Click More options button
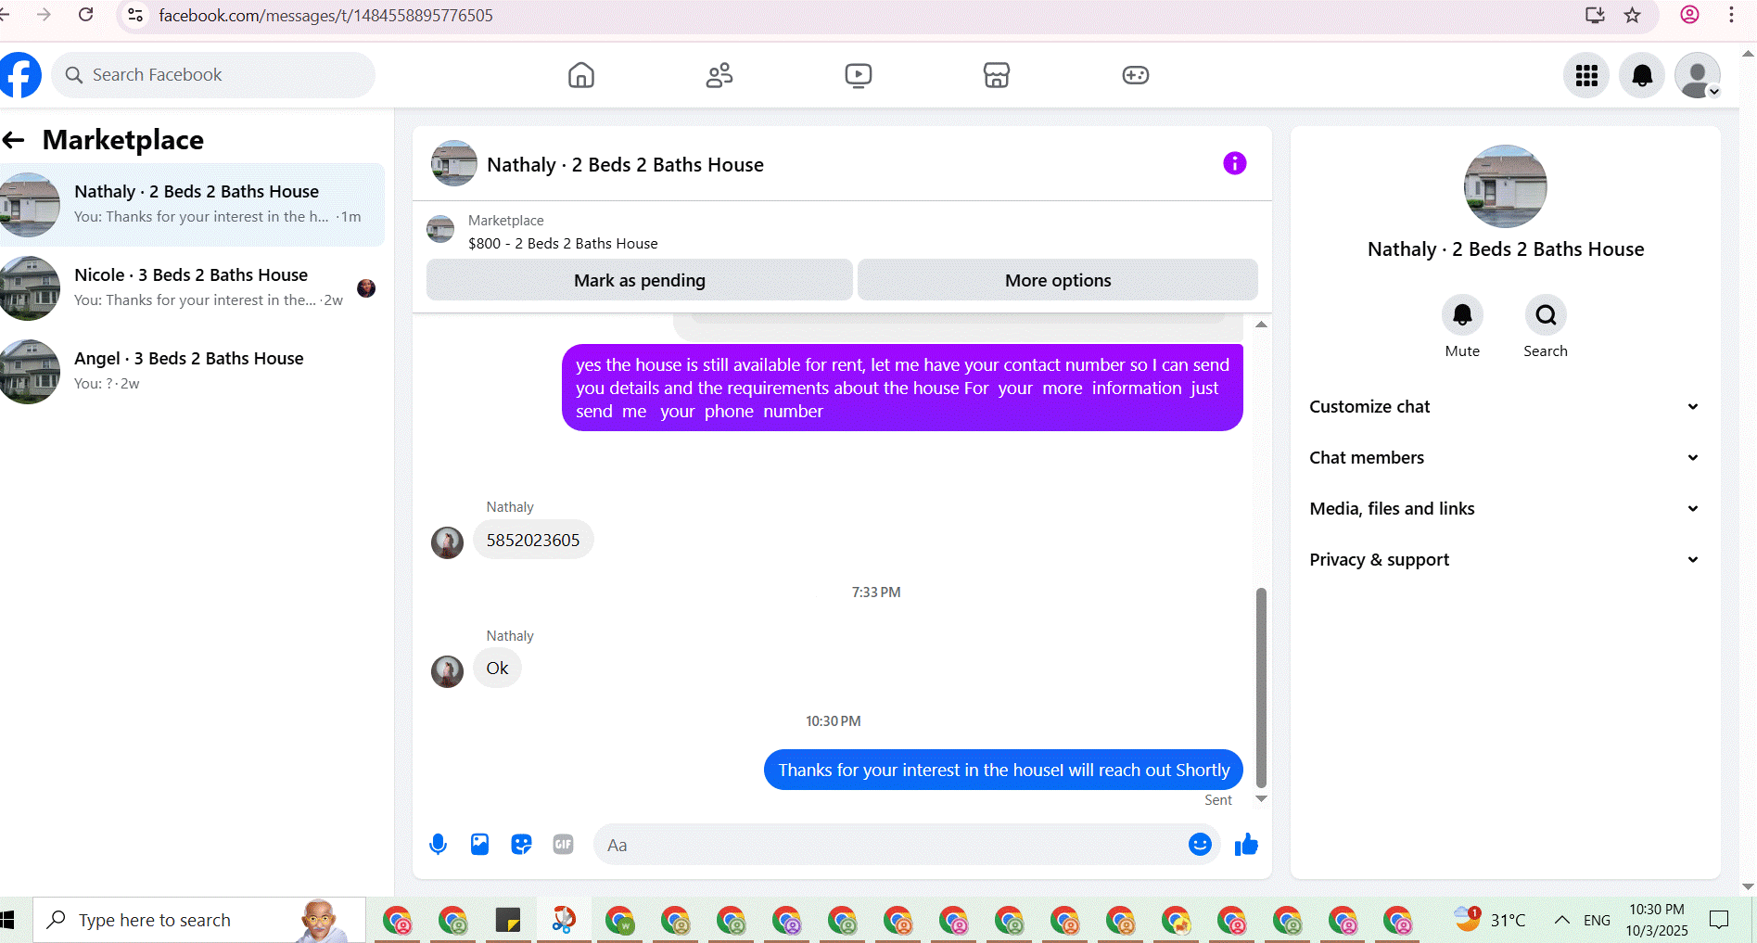 coord(1058,280)
